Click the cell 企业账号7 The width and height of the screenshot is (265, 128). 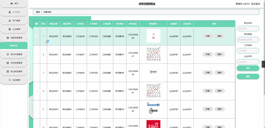[174, 55]
